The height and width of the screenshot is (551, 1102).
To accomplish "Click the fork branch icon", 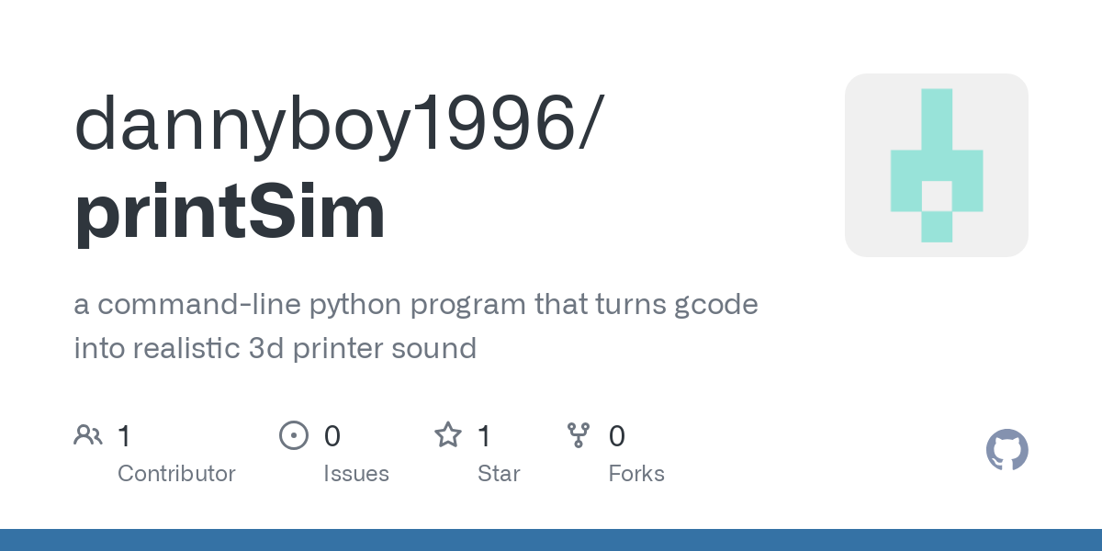I will click(x=579, y=434).
